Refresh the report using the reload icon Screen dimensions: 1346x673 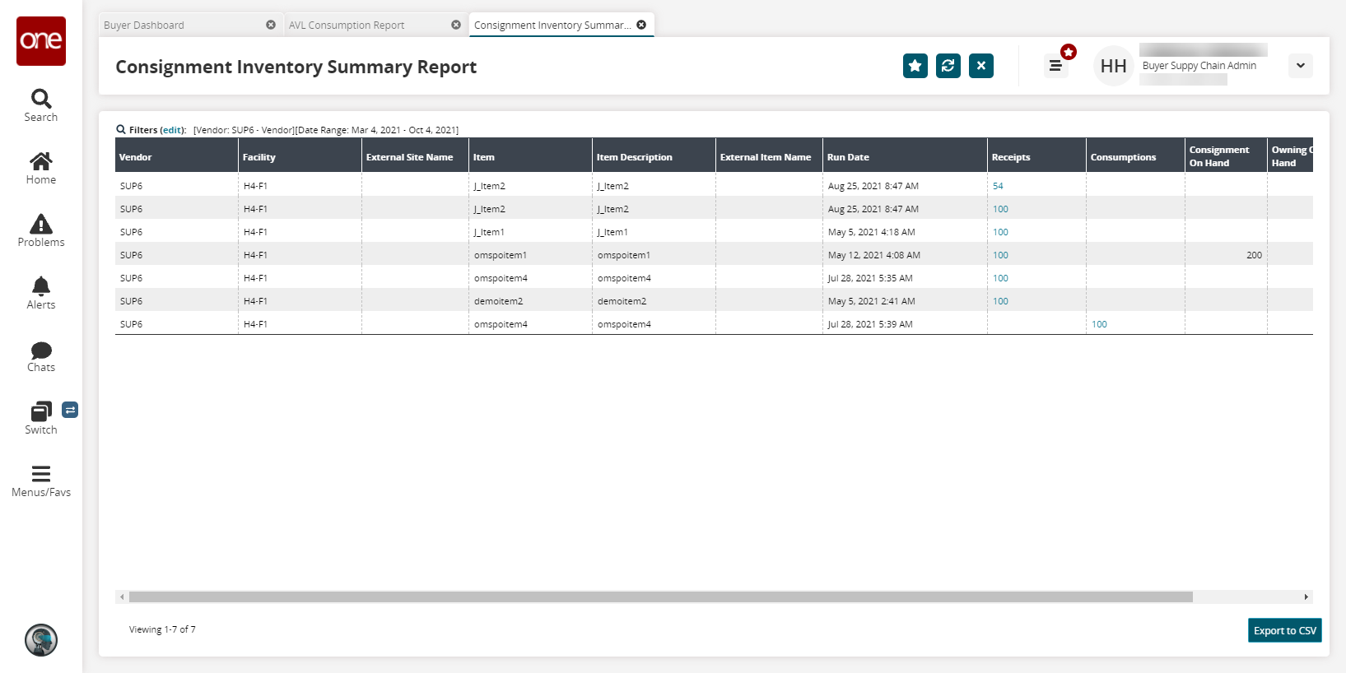click(x=948, y=66)
